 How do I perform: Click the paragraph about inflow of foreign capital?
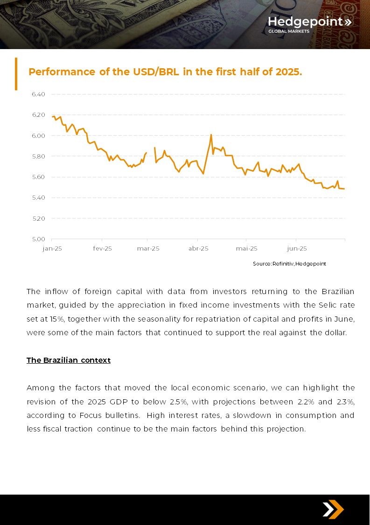tap(190, 312)
